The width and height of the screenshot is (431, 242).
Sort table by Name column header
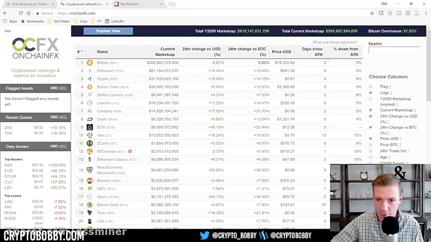tap(102, 52)
